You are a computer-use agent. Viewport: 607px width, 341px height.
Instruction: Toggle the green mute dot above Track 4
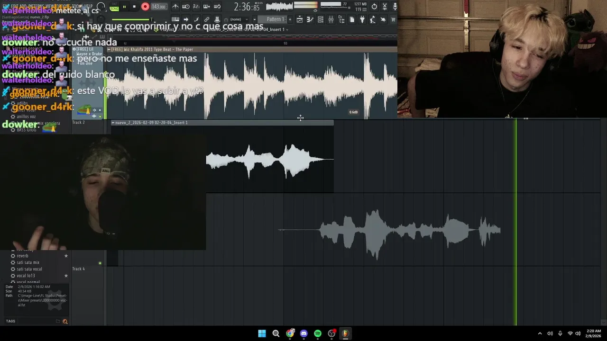coord(100,263)
